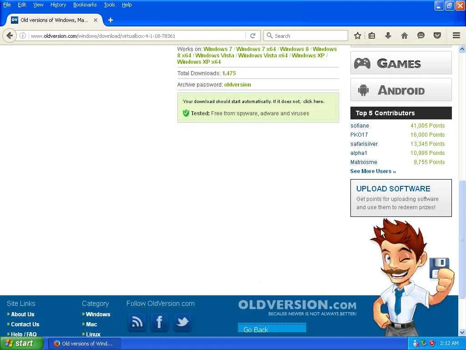
Task: Close the Old versions of Windows tab
Action: click(96, 20)
